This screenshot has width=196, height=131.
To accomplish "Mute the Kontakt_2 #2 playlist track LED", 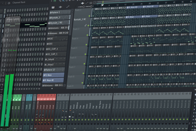I will [x=88, y=25].
